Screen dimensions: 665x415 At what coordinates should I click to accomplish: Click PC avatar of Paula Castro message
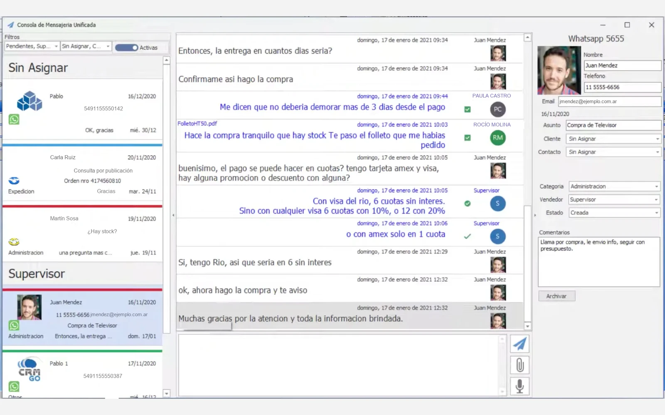click(x=498, y=110)
